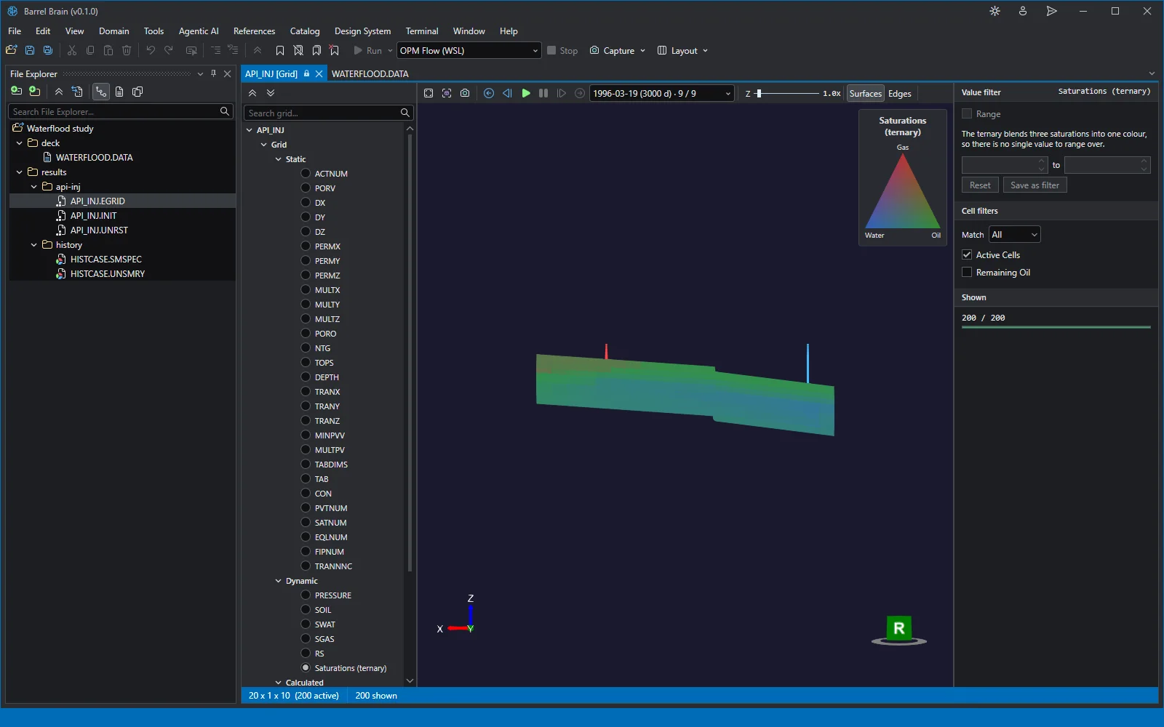Screen dimensions: 1164x727
Task: Select the PERMX static property
Action: click(306, 246)
